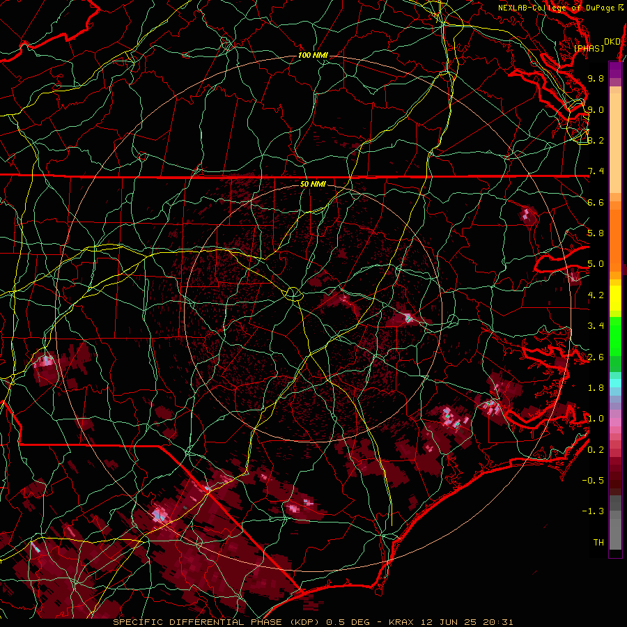Click the 4.2 scale value
The height and width of the screenshot is (627, 627).
(x=596, y=295)
